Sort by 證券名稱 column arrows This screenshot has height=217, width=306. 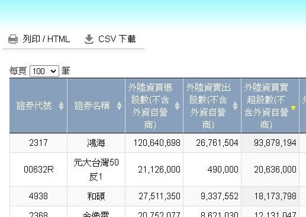coord(119,106)
